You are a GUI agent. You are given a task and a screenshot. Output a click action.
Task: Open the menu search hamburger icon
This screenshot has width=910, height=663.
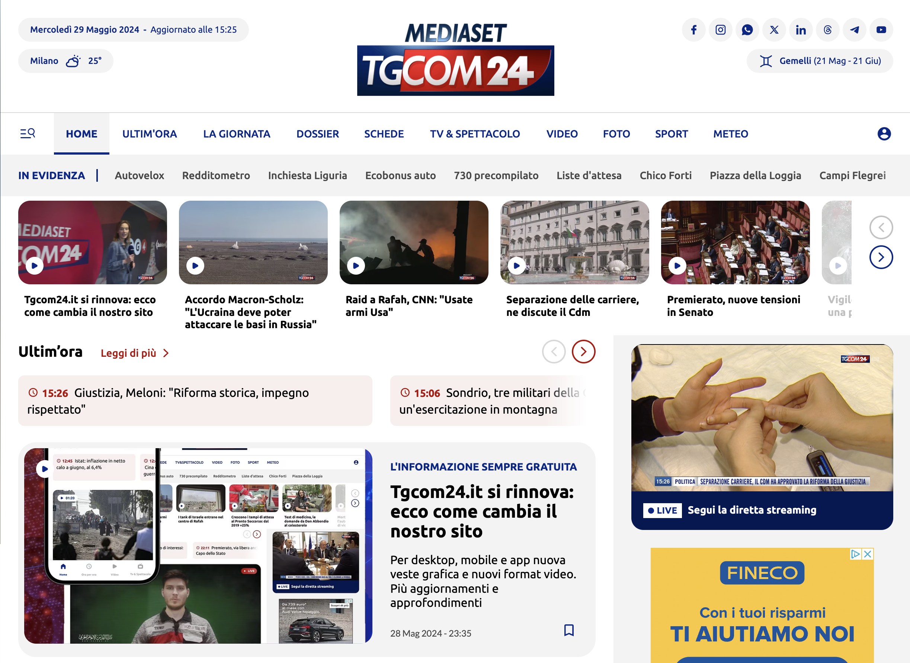click(28, 133)
